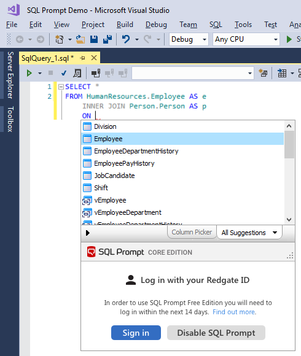Click the Save floppy disk icon
Screen dimensions: 301x356
point(94,39)
